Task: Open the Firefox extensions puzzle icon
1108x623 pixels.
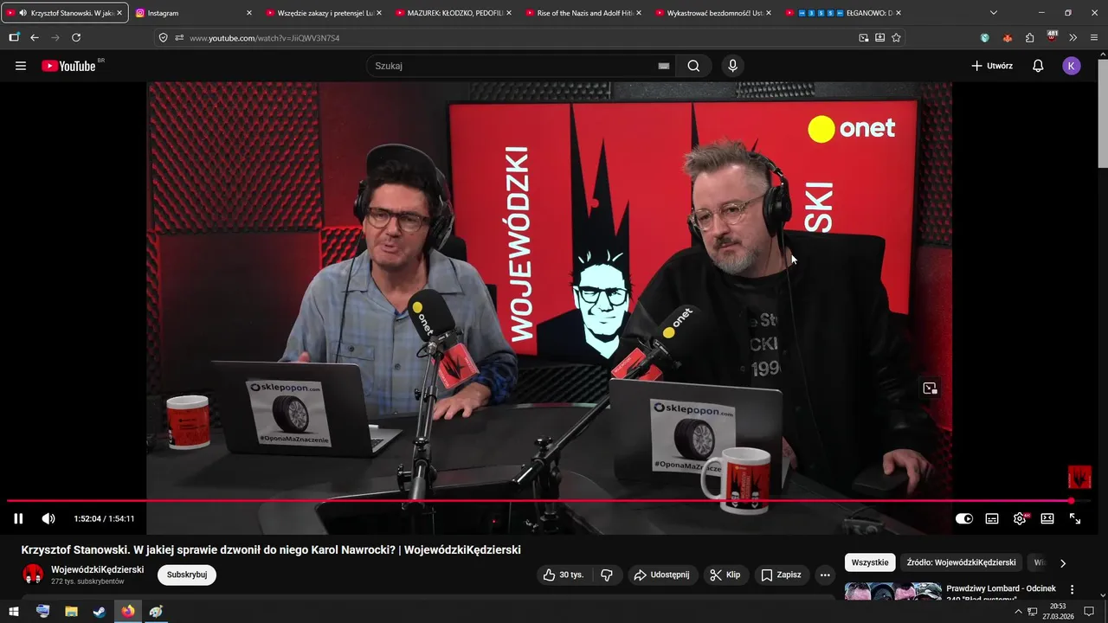Action: click(1029, 37)
